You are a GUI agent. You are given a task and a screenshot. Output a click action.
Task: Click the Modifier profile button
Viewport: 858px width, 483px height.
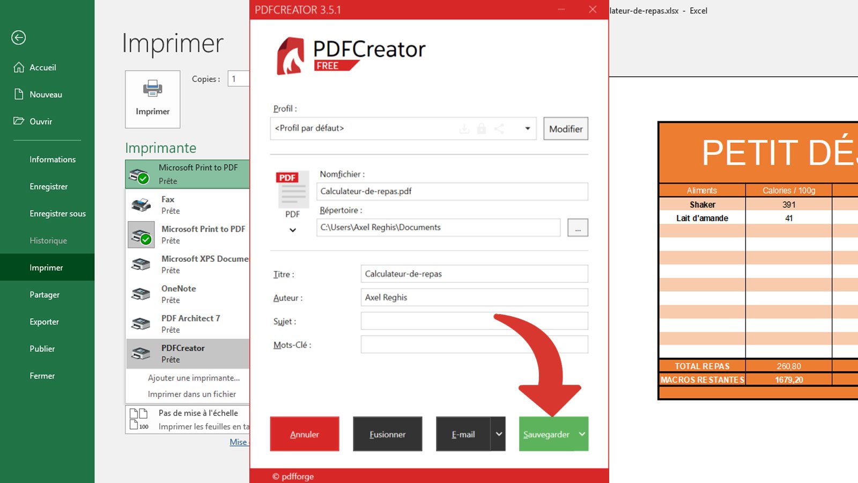(x=566, y=129)
